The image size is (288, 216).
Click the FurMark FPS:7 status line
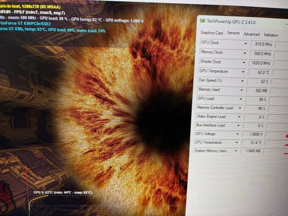tap(33, 12)
